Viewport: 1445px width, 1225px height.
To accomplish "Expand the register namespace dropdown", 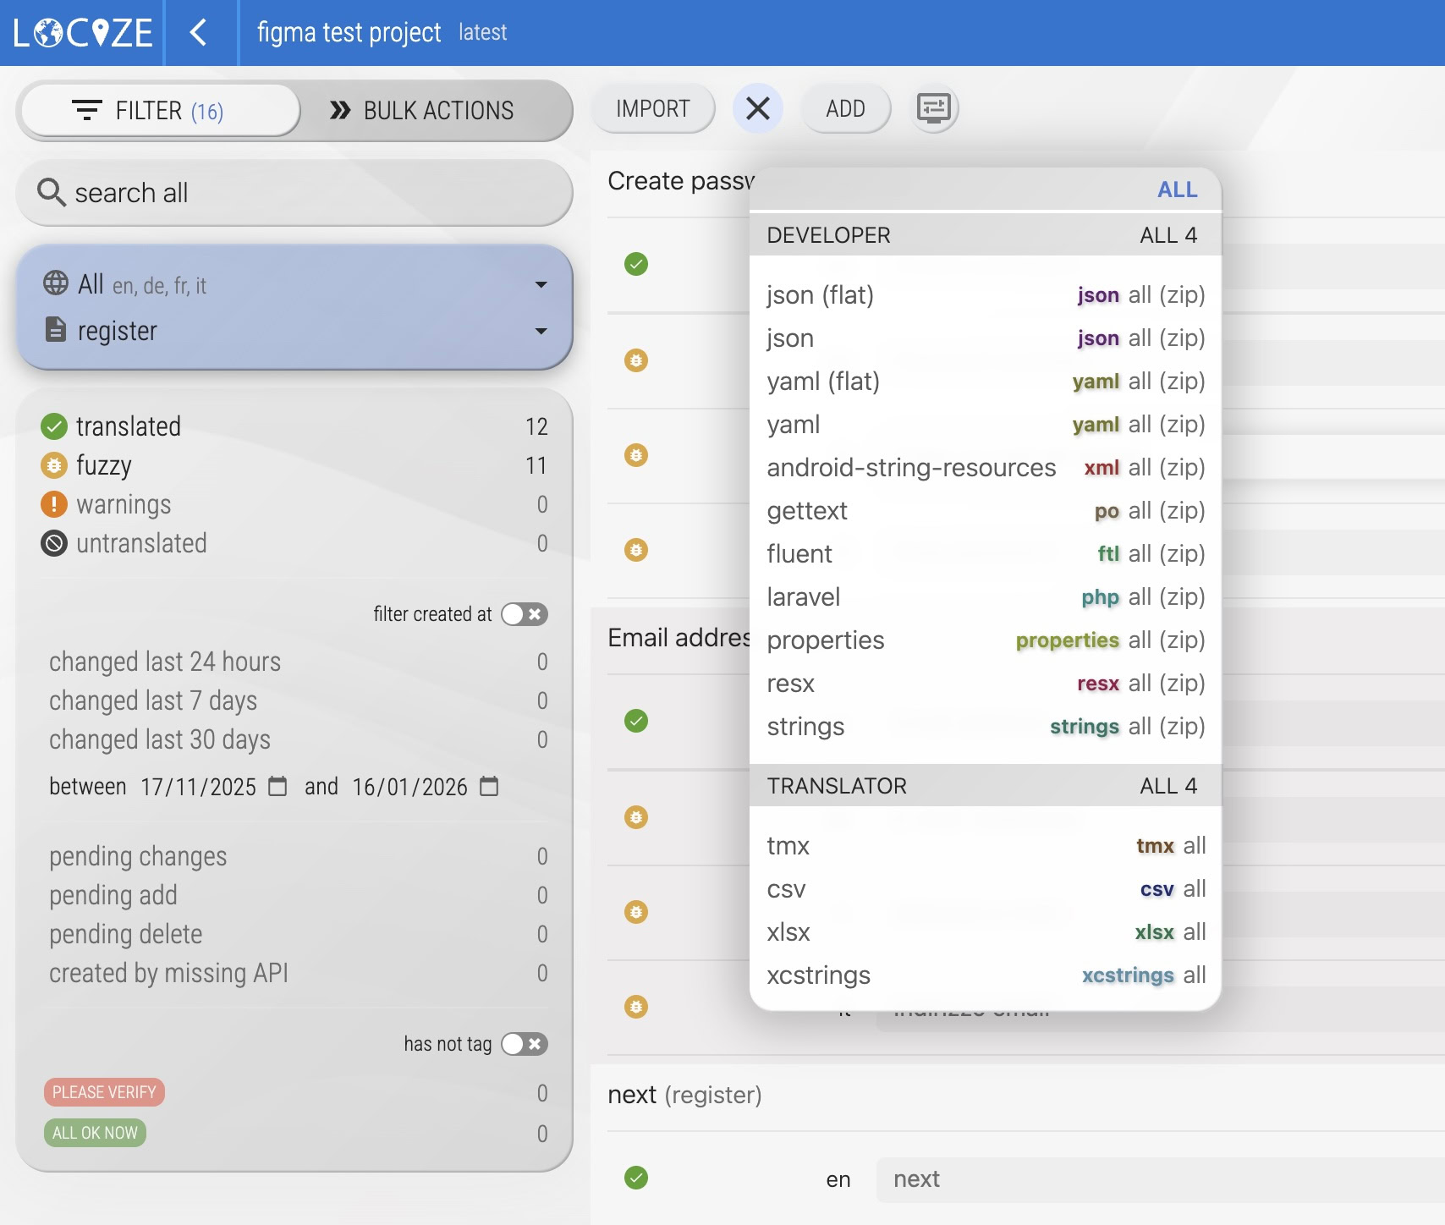I will [x=541, y=331].
